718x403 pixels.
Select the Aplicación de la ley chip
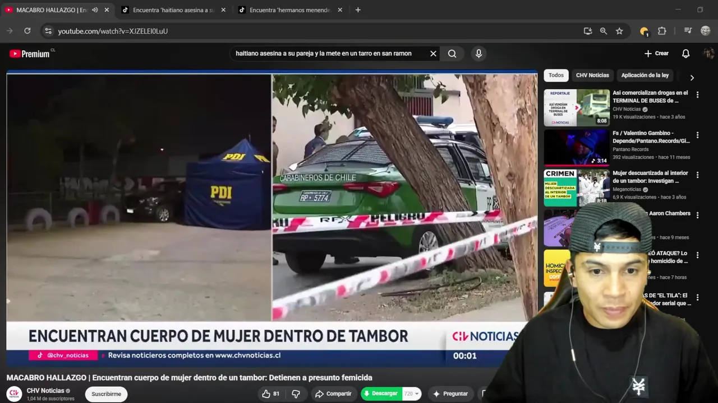pos(645,75)
